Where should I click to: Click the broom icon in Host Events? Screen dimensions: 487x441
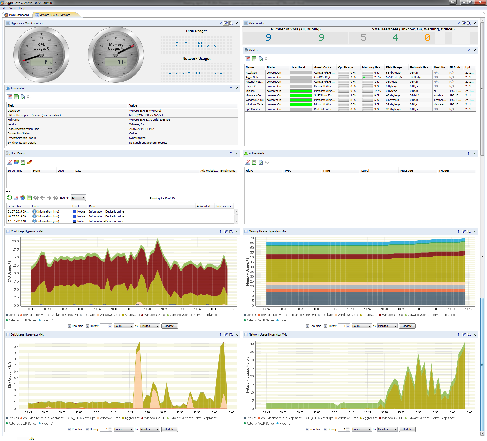[29, 162]
